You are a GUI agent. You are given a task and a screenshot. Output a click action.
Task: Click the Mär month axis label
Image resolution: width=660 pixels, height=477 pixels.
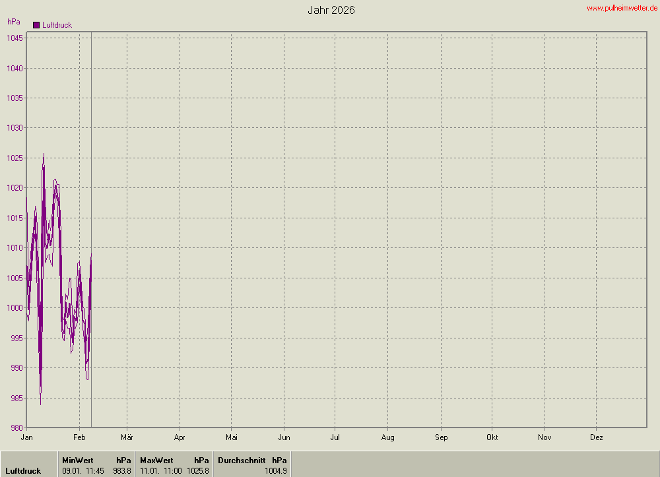[x=127, y=437]
